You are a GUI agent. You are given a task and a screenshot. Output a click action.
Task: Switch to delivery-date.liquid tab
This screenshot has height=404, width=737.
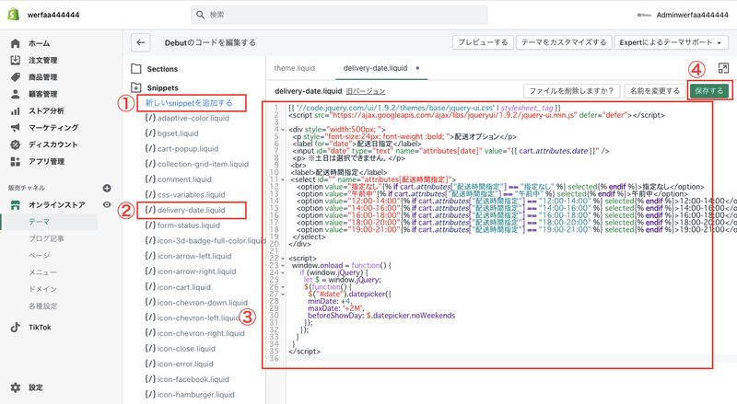pyautogui.click(x=375, y=68)
